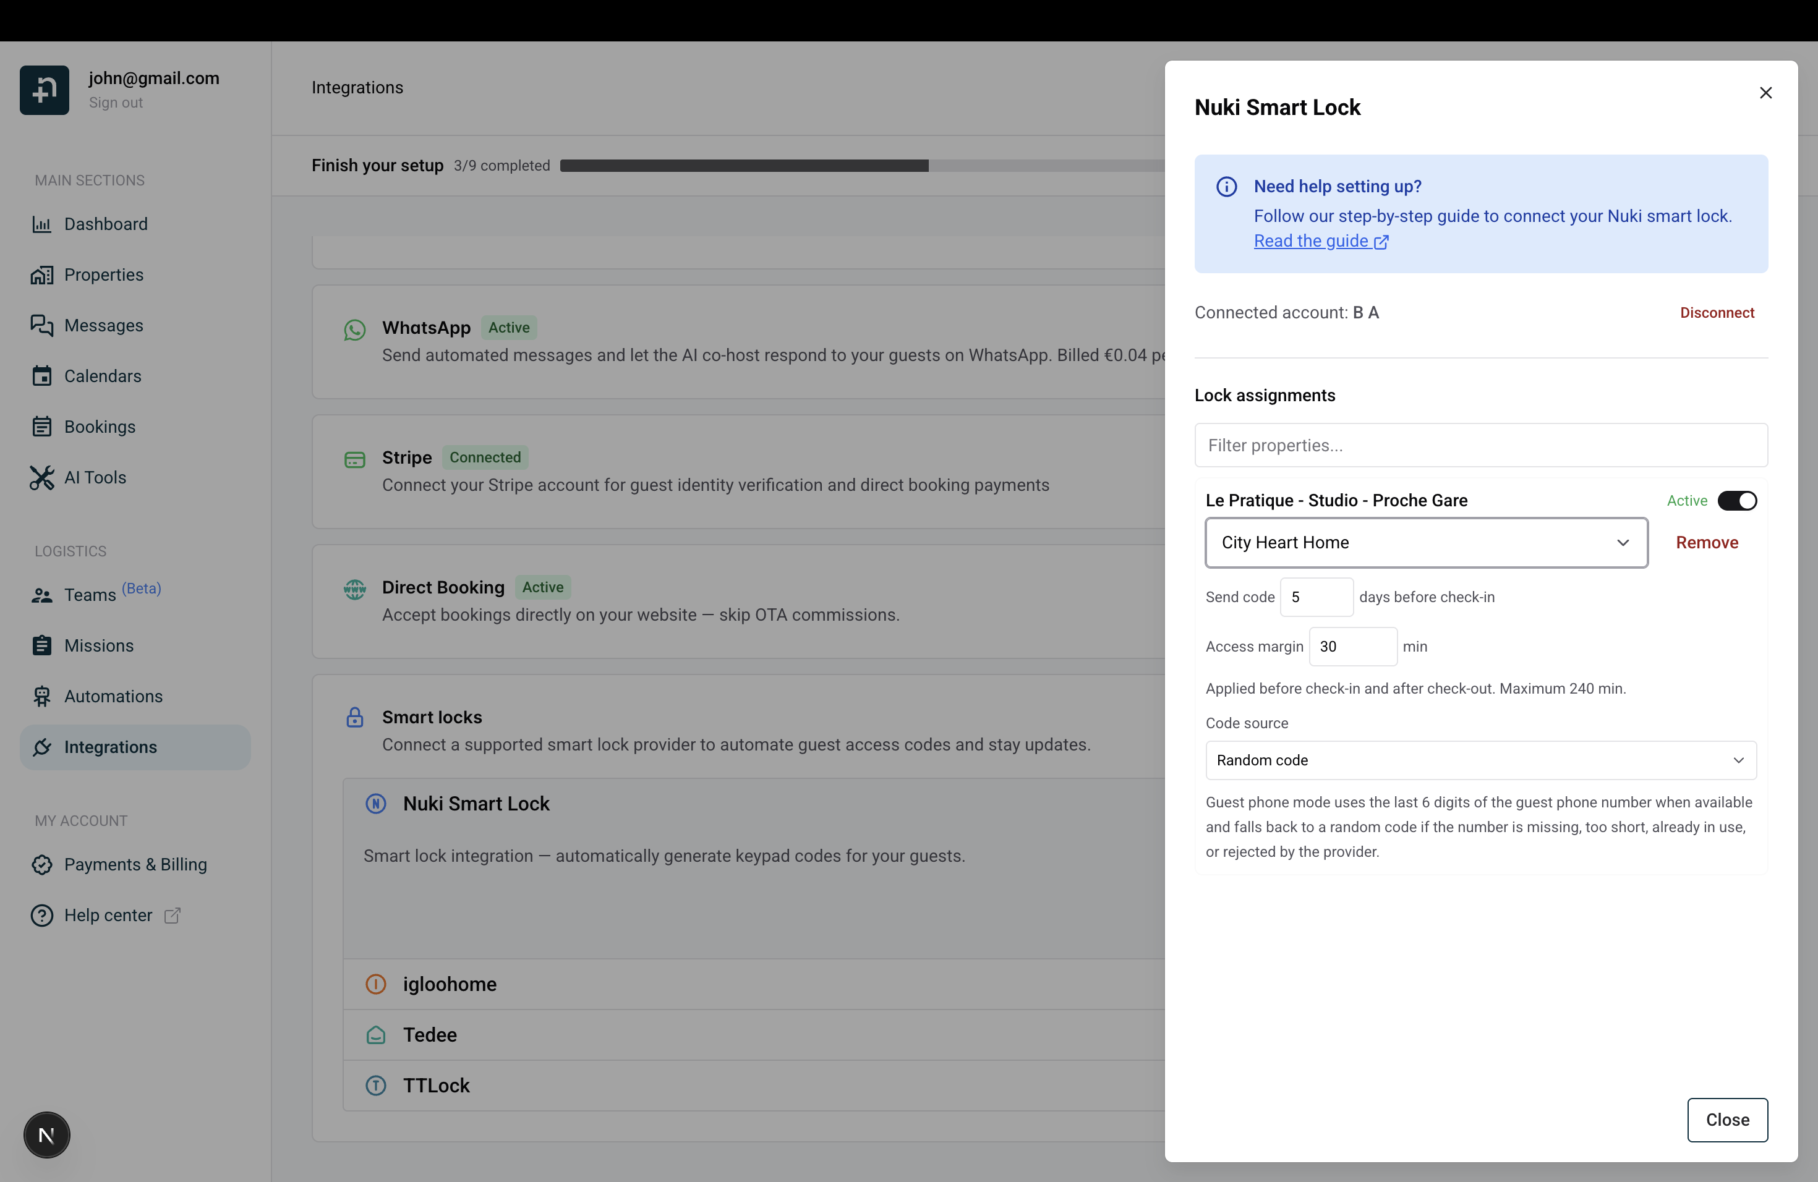Click the setup progress bar
Image resolution: width=1818 pixels, height=1182 pixels.
[x=861, y=166]
